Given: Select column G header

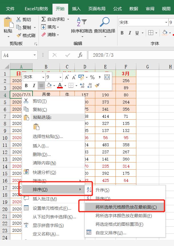Looking at the screenshot, I should 148,67.
